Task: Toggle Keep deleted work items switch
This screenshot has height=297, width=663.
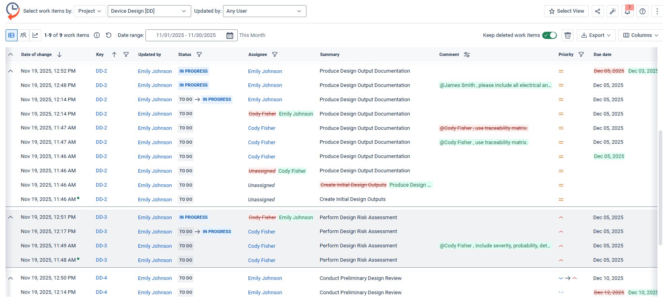Action: pos(549,35)
